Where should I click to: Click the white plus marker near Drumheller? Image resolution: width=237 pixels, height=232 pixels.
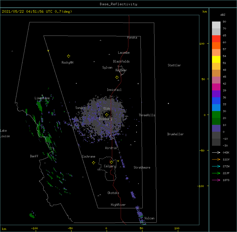pyautogui.click(x=168, y=103)
